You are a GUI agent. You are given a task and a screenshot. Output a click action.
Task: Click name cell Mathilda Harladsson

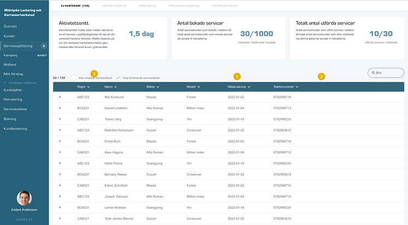119,130
